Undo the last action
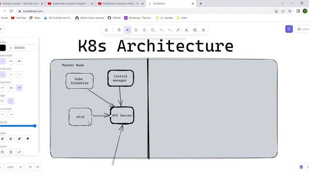309x174 pixels. coord(30,167)
